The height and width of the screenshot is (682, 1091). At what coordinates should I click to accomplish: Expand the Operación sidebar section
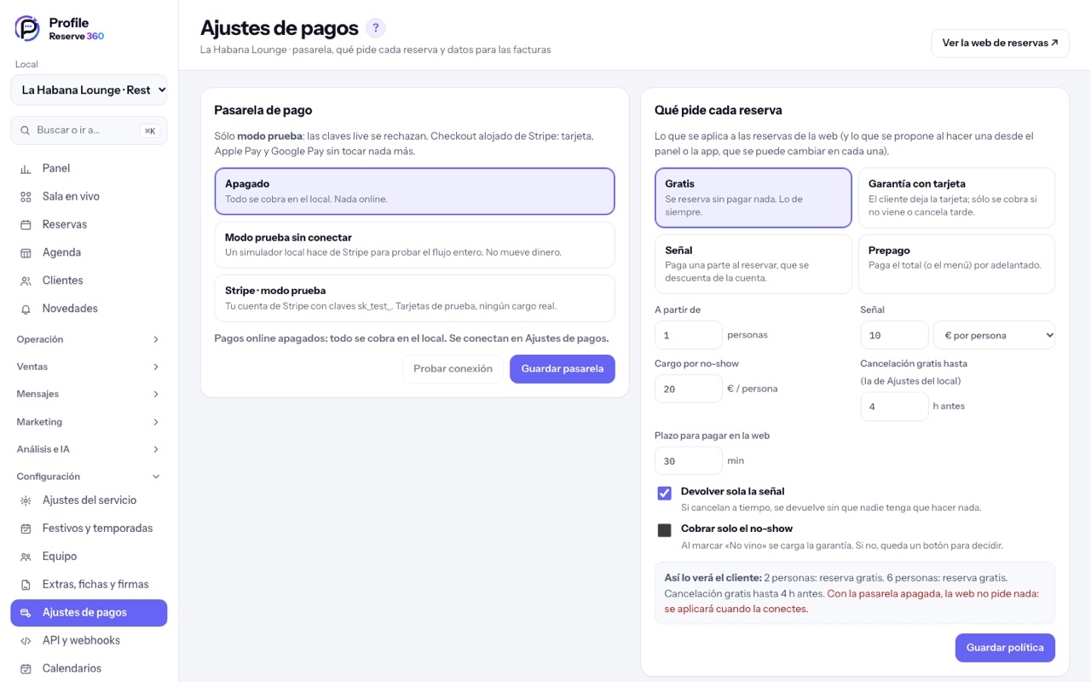pyautogui.click(x=89, y=339)
